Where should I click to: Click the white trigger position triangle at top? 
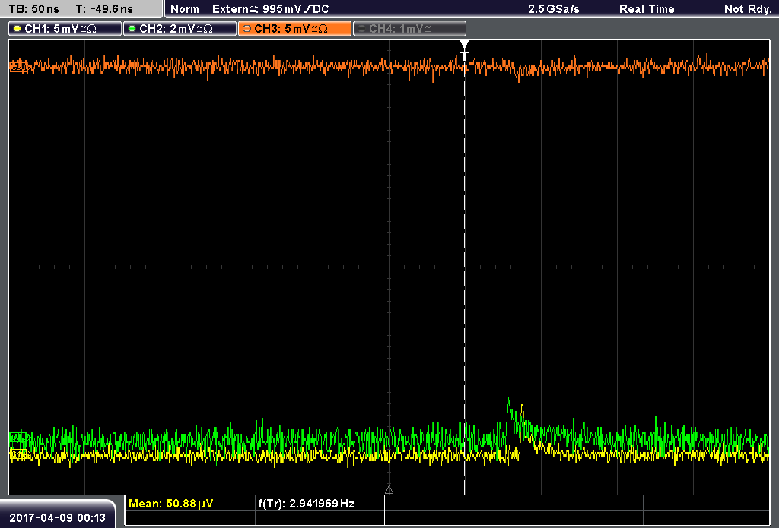point(465,45)
